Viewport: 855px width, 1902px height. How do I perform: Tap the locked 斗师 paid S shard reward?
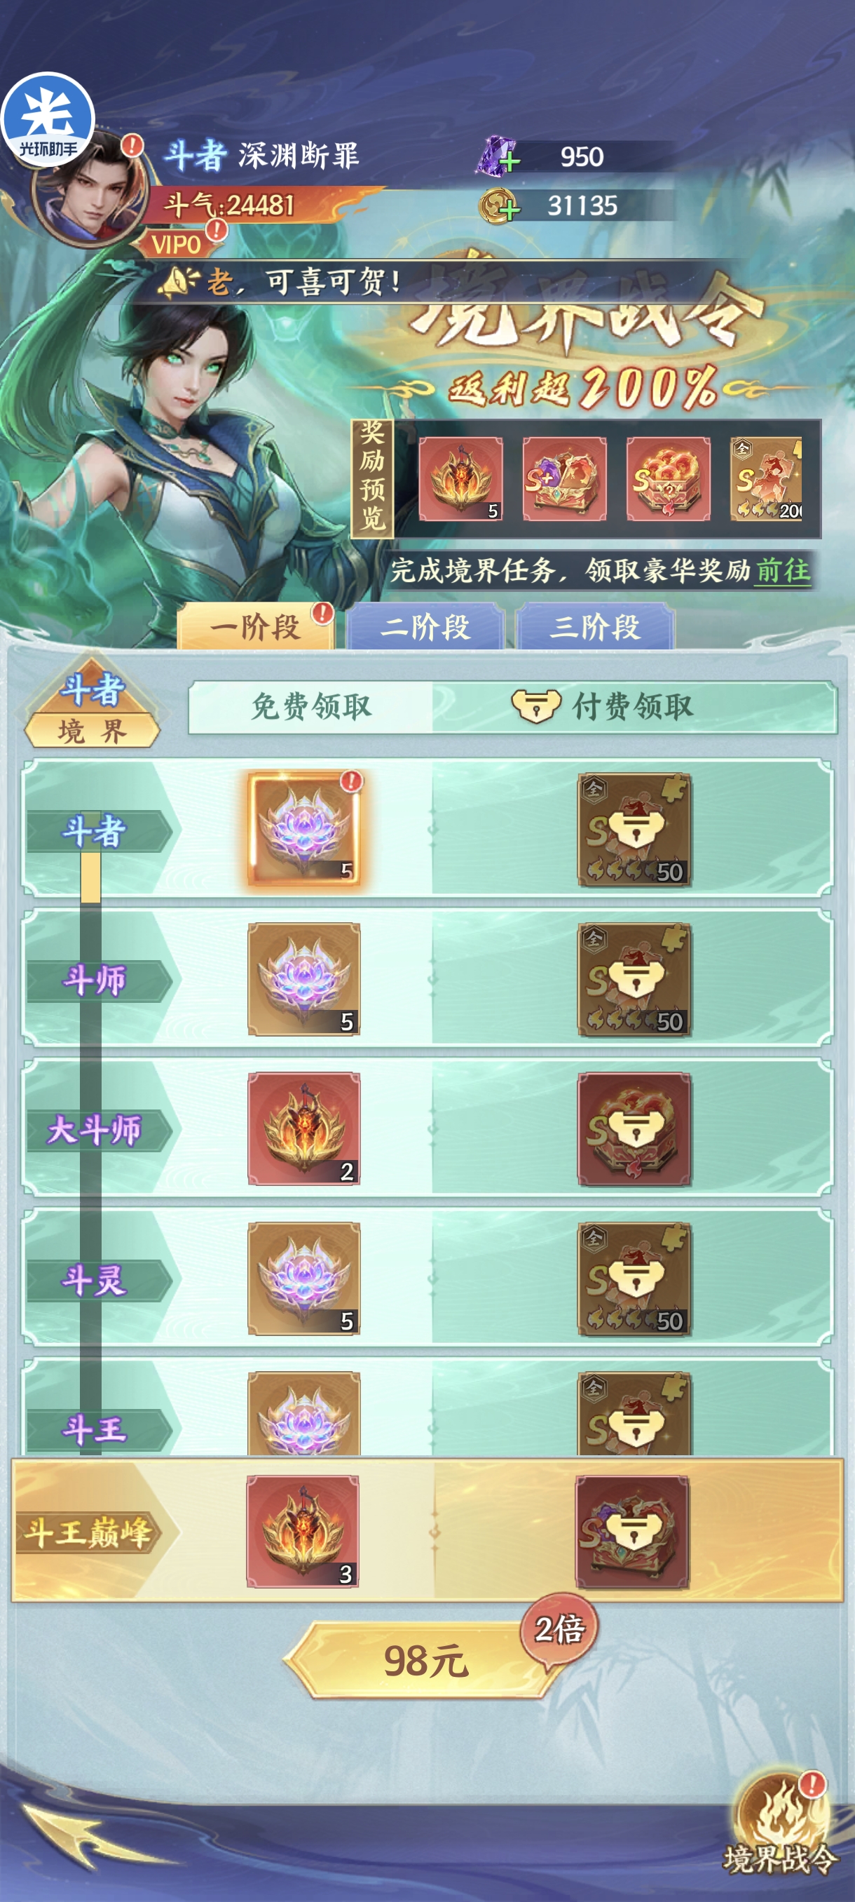(x=634, y=979)
